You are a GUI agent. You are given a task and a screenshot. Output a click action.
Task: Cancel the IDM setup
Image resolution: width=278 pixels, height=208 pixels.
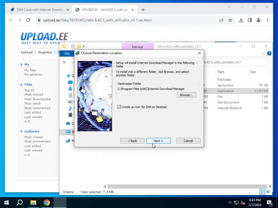[x=188, y=141]
